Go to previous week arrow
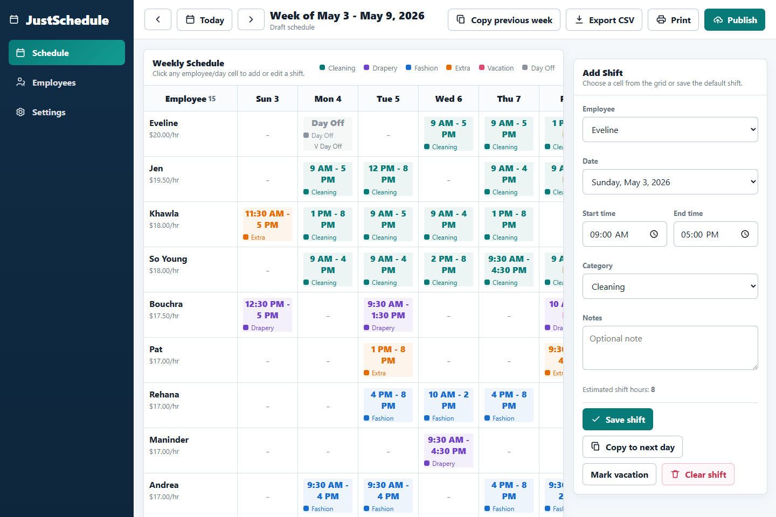Viewport: 776px width, 517px height. pyautogui.click(x=158, y=19)
